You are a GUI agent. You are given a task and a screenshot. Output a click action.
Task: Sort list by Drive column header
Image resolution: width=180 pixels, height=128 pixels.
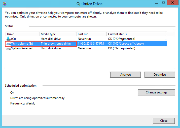click(x=23, y=34)
